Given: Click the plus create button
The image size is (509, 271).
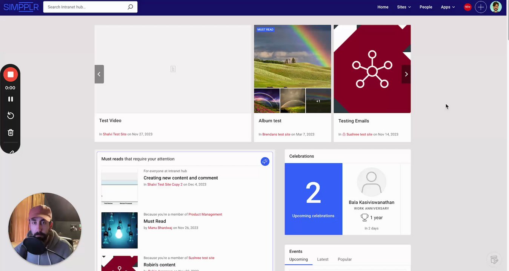Looking at the screenshot, I should tap(481, 7).
